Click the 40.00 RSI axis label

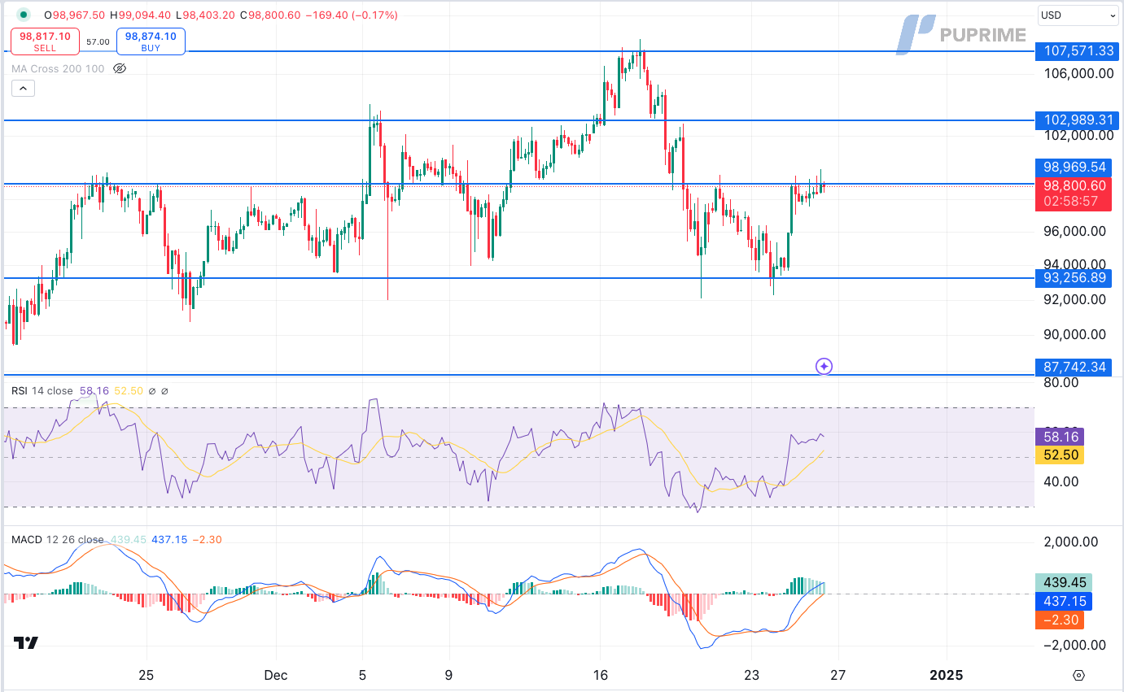(x=1060, y=481)
